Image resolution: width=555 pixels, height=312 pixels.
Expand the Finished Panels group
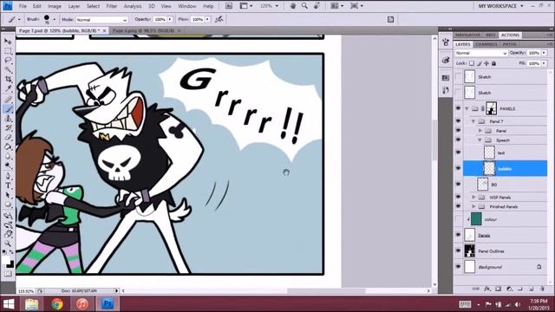(x=473, y=206)
